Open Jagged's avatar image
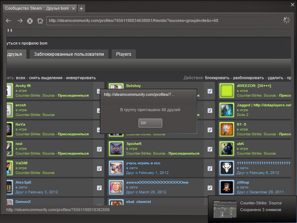 click(x=227, y=110)
